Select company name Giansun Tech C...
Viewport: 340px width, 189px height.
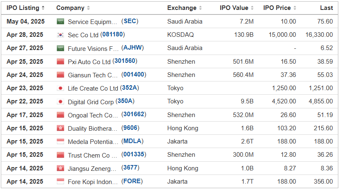tap(93, 75)
